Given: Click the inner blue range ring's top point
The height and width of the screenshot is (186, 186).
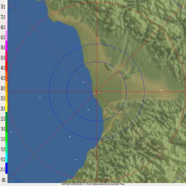Looking at the screenshot, I should tap(97, 62).
